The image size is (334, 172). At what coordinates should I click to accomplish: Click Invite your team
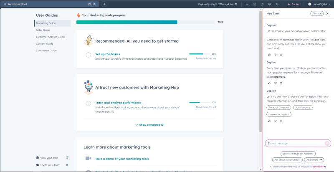click(50, 165)
